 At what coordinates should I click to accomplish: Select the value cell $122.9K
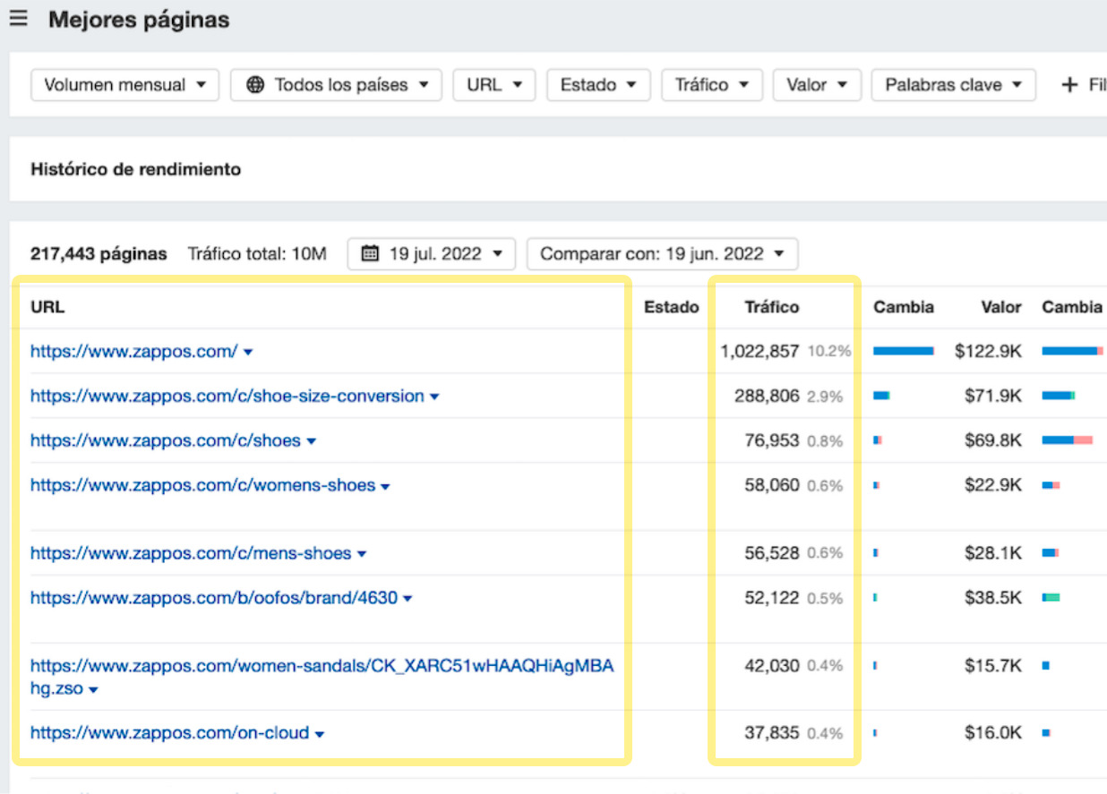pos(988,352)
